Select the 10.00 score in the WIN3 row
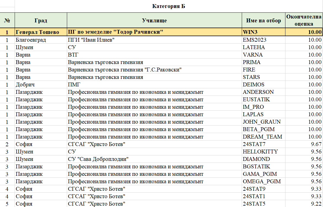323x207 pixels. (x=304, y=32)
